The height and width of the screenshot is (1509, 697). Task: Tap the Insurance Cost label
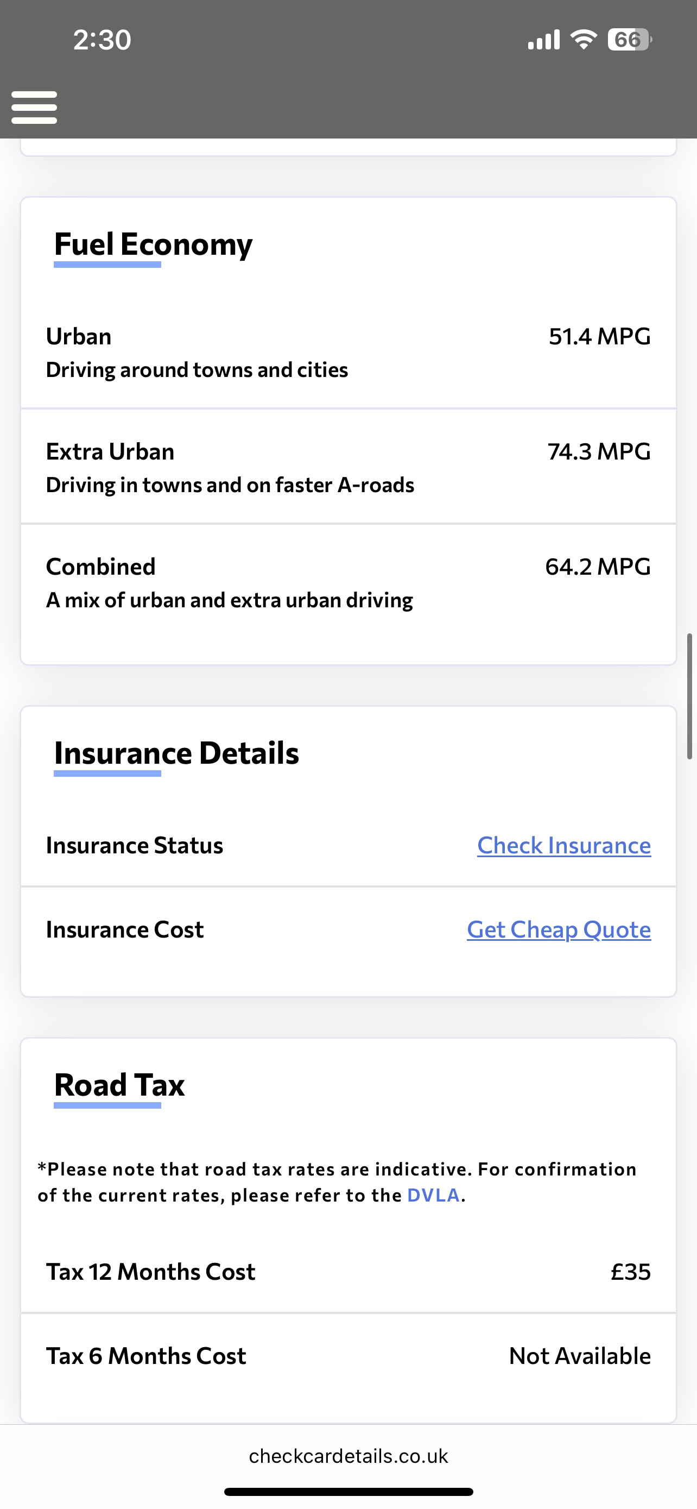125,929
